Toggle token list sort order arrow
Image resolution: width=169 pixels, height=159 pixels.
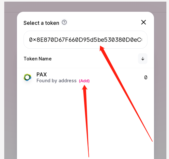pos(143,59)
